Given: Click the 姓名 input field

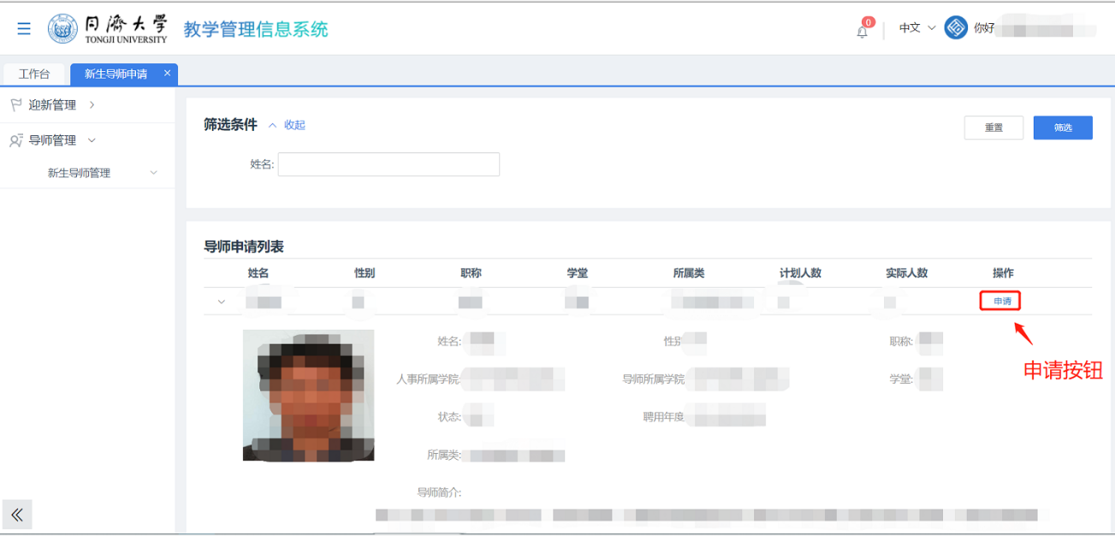Looking at the screenshot, I should click(388, 164).
